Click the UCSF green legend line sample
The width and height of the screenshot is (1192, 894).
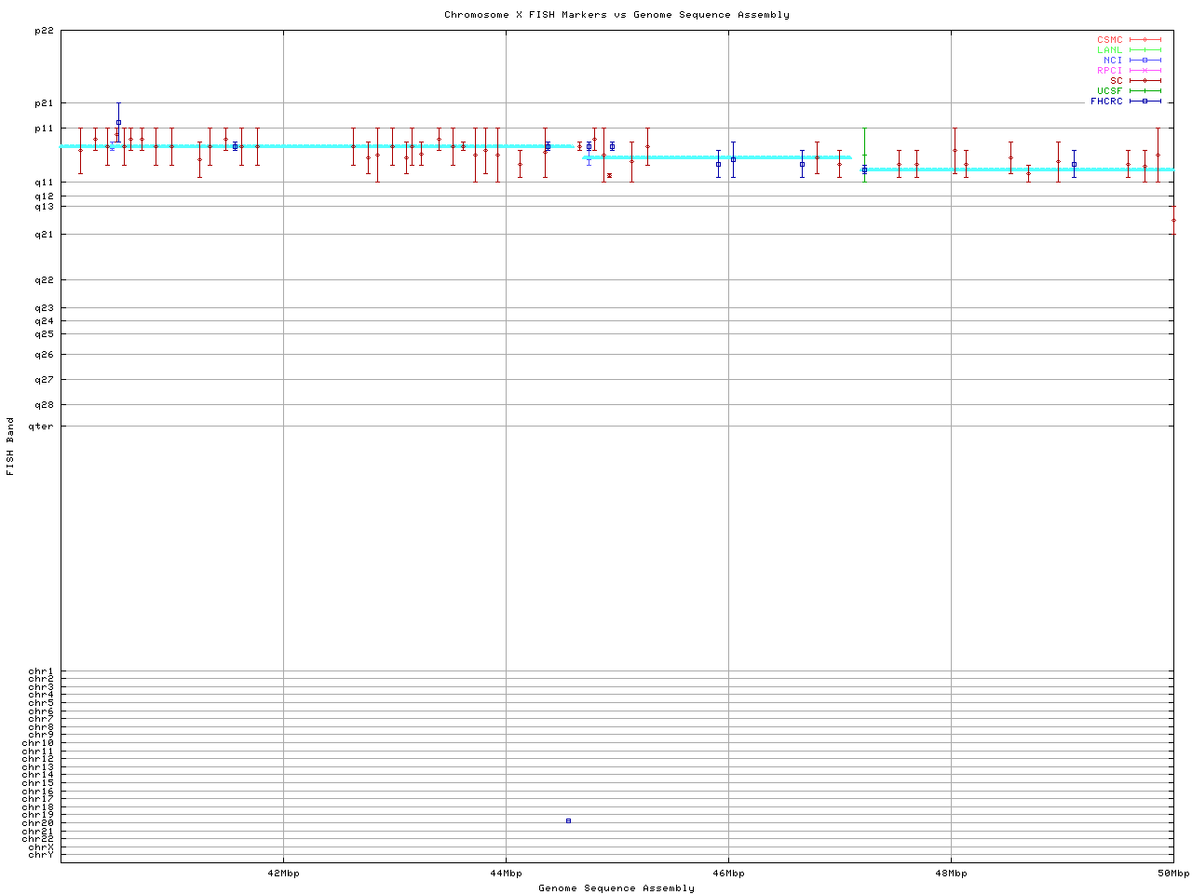[x=1145, y=91]
